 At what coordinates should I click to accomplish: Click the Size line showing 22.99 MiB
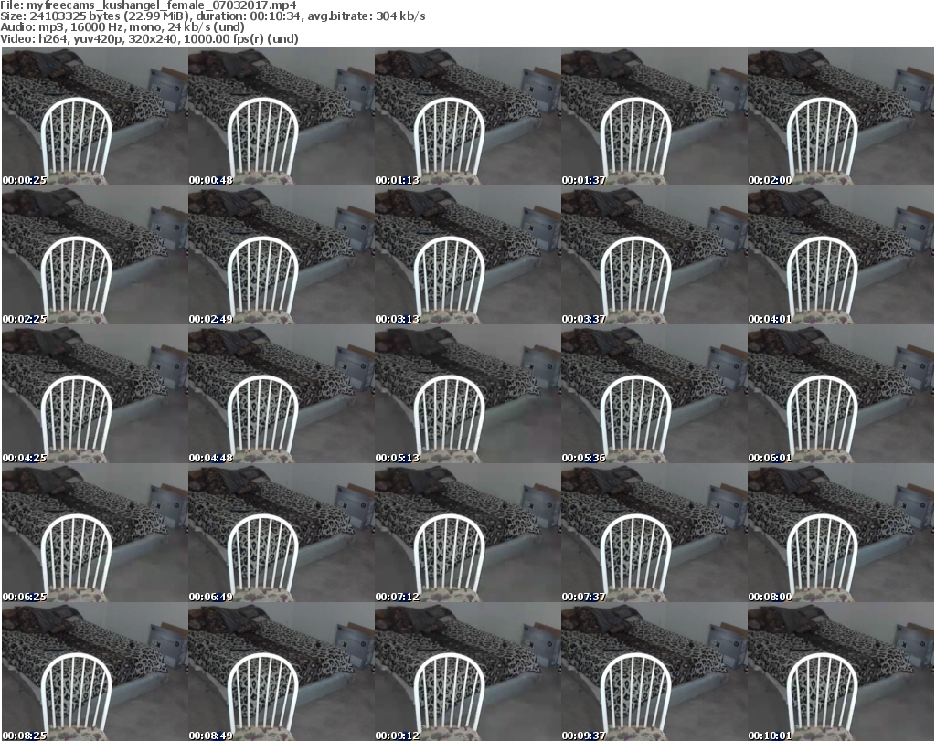click(212, 16)
